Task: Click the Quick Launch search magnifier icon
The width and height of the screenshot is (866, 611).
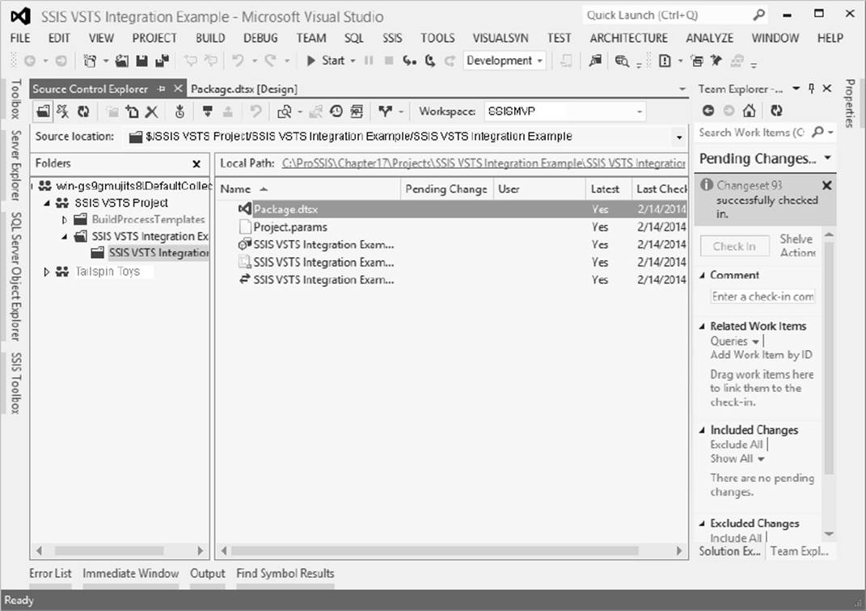Action: point(758,15)
